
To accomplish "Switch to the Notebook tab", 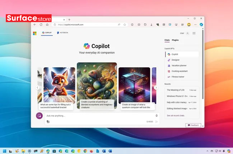I will pyautogui.click(x=64, y=33).
